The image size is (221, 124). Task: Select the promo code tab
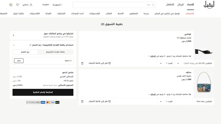pyautogui.click(x=25, y=52)
